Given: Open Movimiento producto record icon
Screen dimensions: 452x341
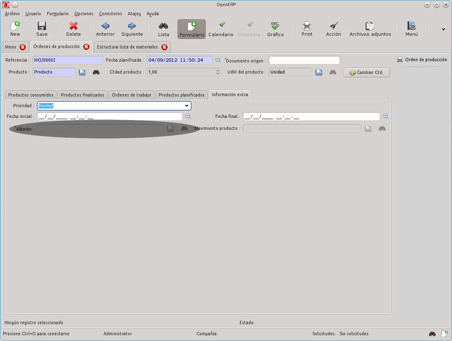Looking at the screenshot, I should click(368, 129).
